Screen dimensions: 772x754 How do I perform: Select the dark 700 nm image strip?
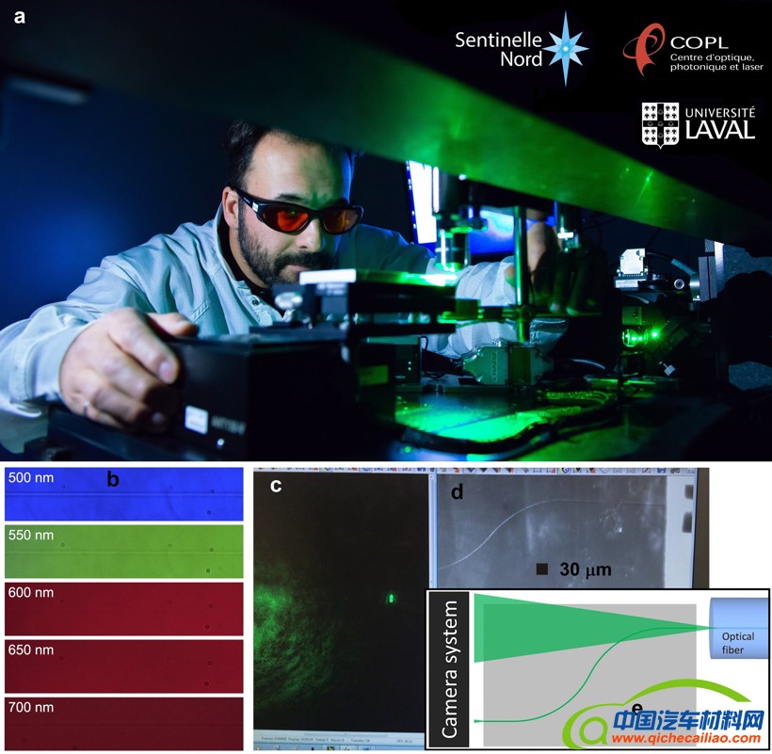[x=123, y=722]
